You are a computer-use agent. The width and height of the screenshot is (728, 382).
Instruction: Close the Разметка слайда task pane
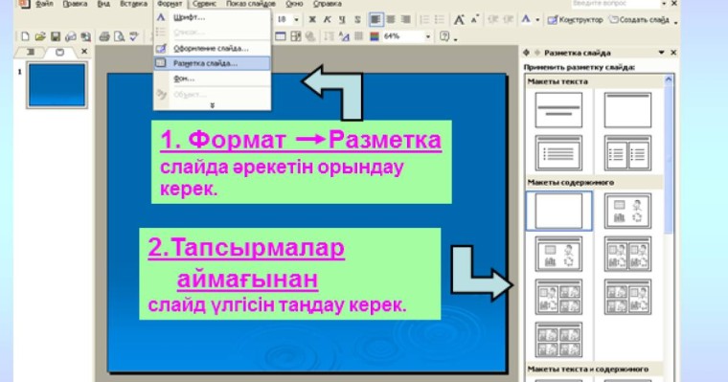pos(673,53)
